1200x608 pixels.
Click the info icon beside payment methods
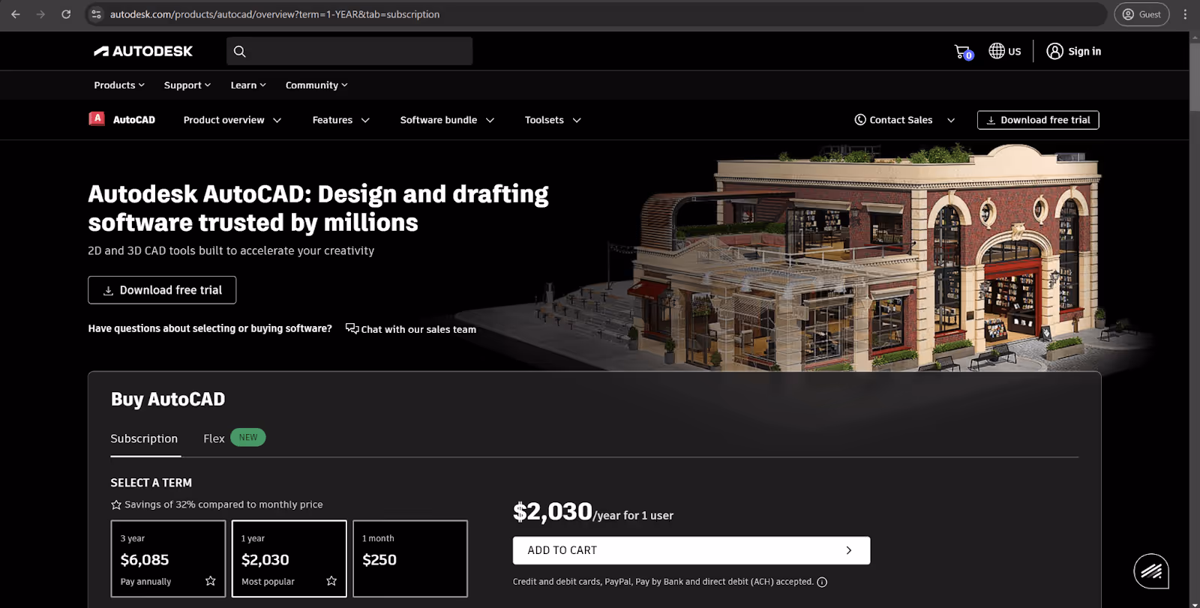[822, 582]
